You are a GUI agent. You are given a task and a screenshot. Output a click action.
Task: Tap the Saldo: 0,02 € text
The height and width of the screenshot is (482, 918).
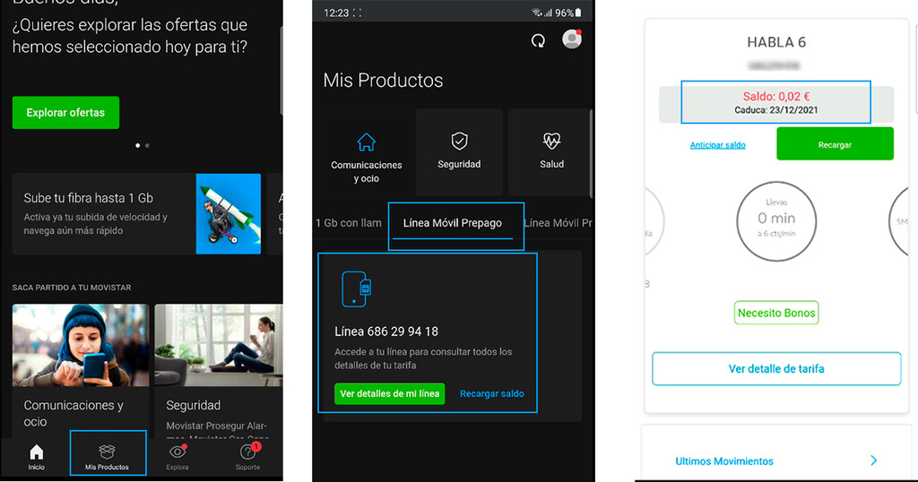(776, 97)
